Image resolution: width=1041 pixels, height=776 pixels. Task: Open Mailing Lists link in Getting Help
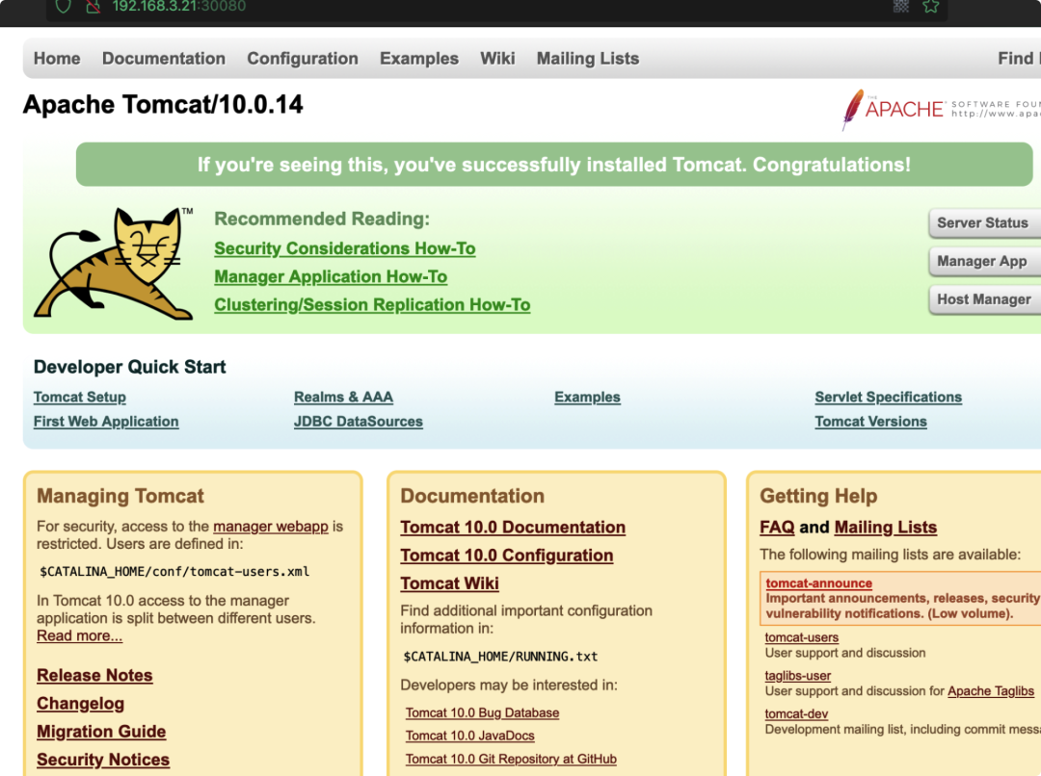point(886,528)
